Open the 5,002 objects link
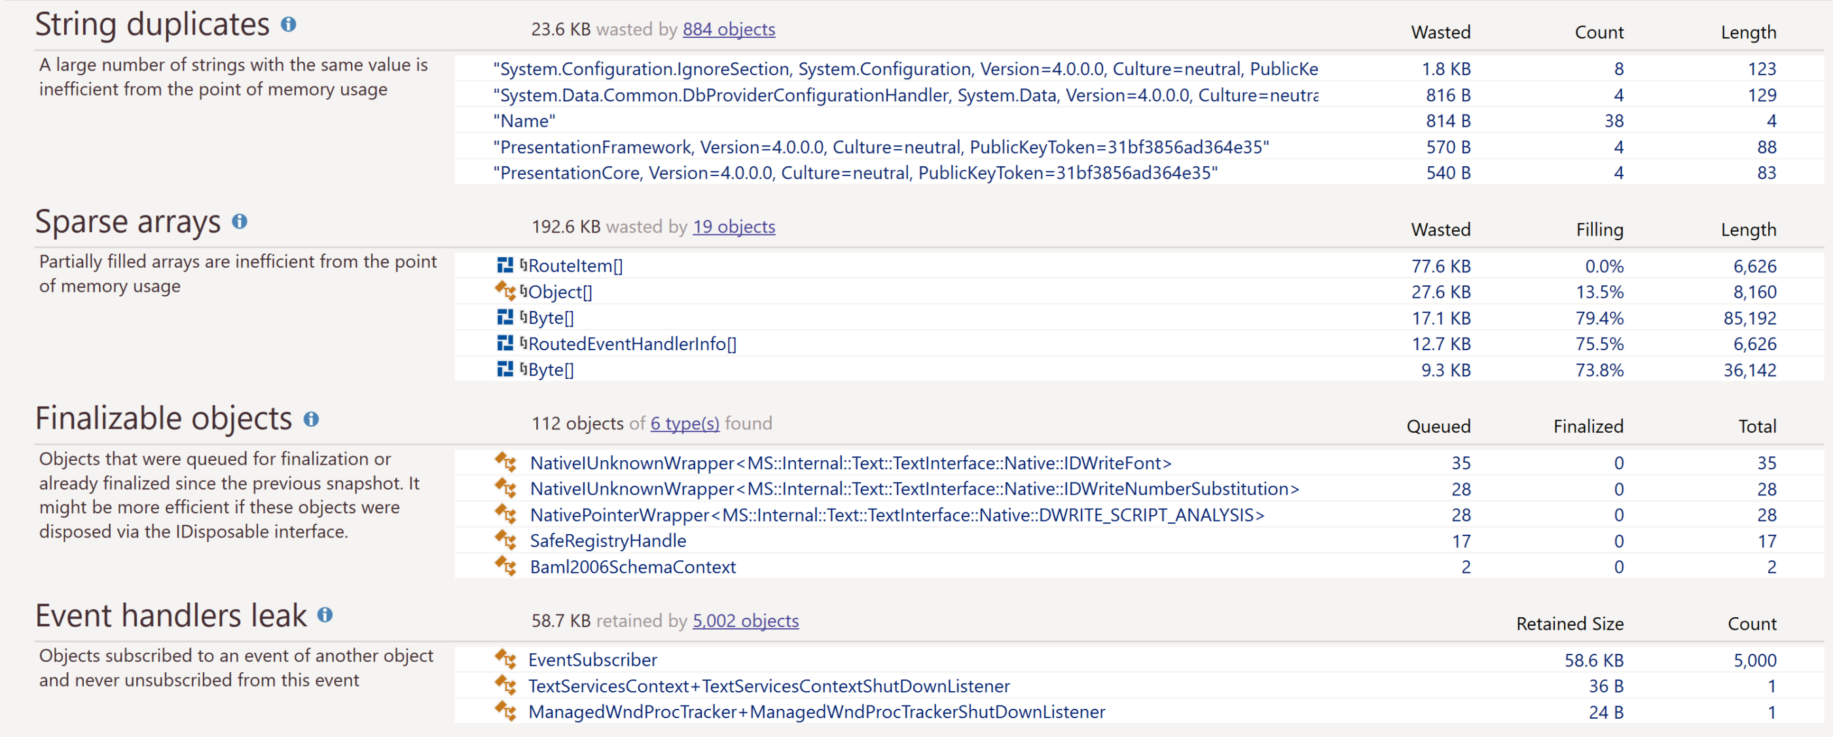The height and width of the screenshot is (737, 1833). coord(745,620)
